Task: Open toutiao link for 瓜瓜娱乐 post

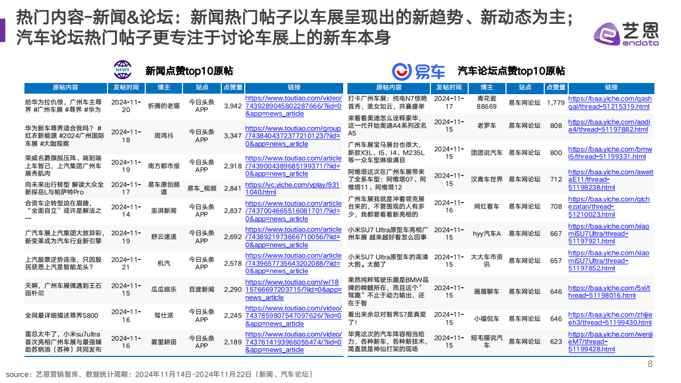Action: 293,290
